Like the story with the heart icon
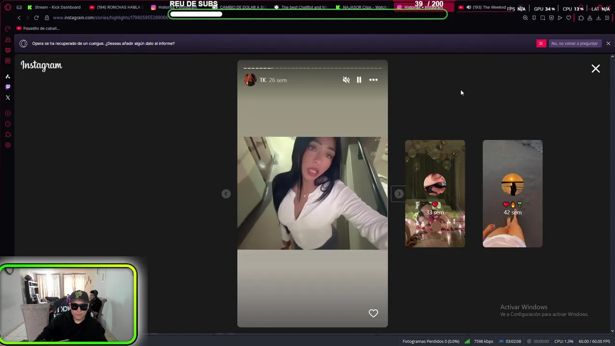 click(373, 313)
